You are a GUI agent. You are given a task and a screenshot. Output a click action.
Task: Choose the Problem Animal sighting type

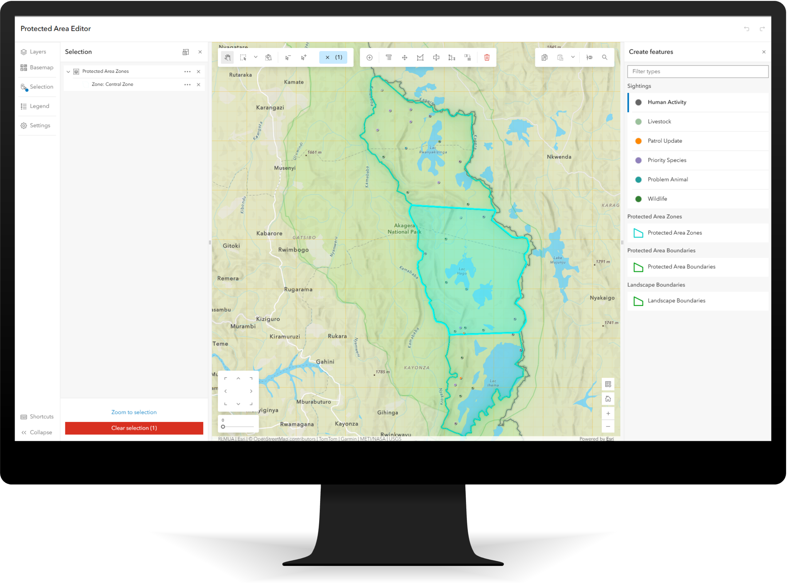668,179
